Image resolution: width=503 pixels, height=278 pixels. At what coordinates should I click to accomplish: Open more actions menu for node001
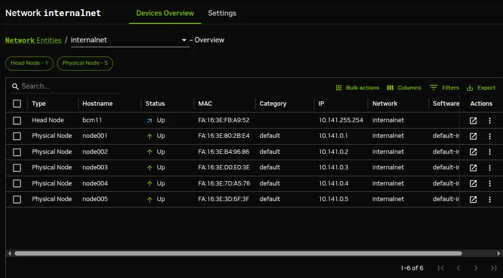click(489, 136)
